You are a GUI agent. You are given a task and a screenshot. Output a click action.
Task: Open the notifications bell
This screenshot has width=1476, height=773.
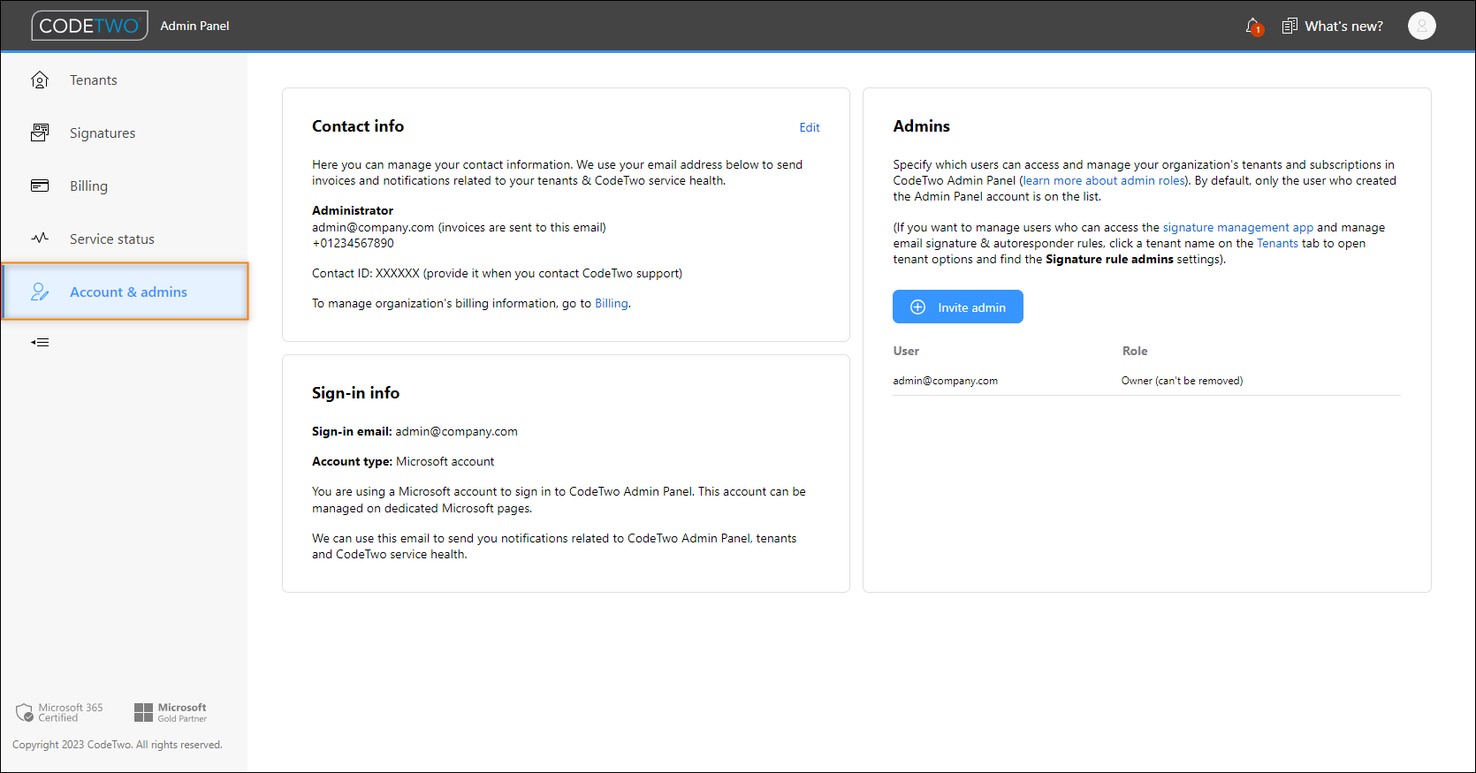pos(1253,27)
